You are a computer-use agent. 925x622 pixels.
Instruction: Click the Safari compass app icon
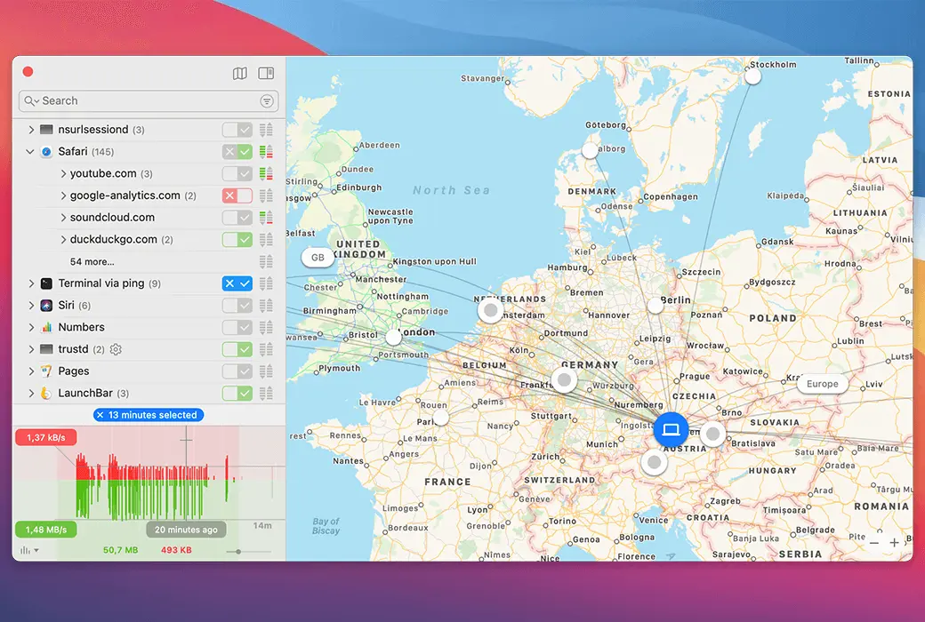[46, 152]
